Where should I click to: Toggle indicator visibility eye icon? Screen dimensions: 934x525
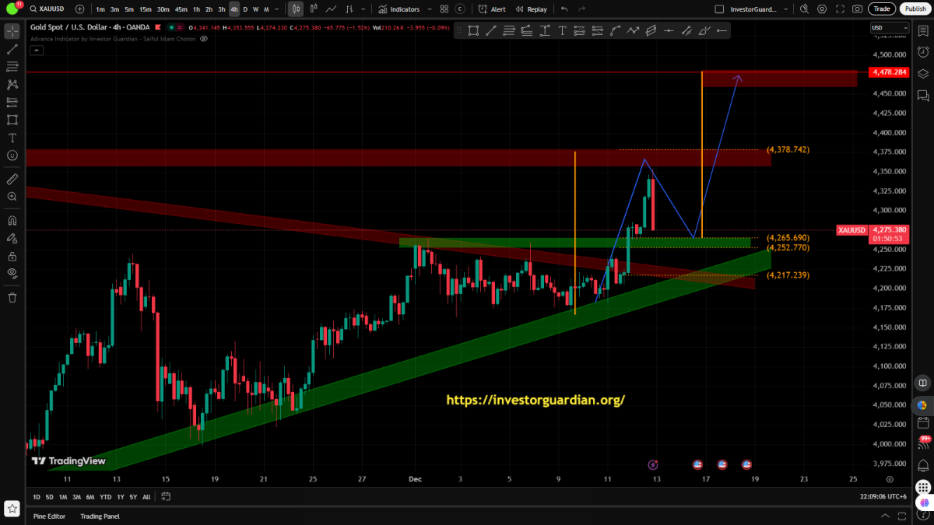pos(203,38)
